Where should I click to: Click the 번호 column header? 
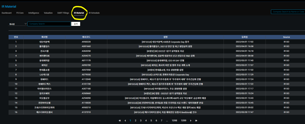tap(16, 37)
